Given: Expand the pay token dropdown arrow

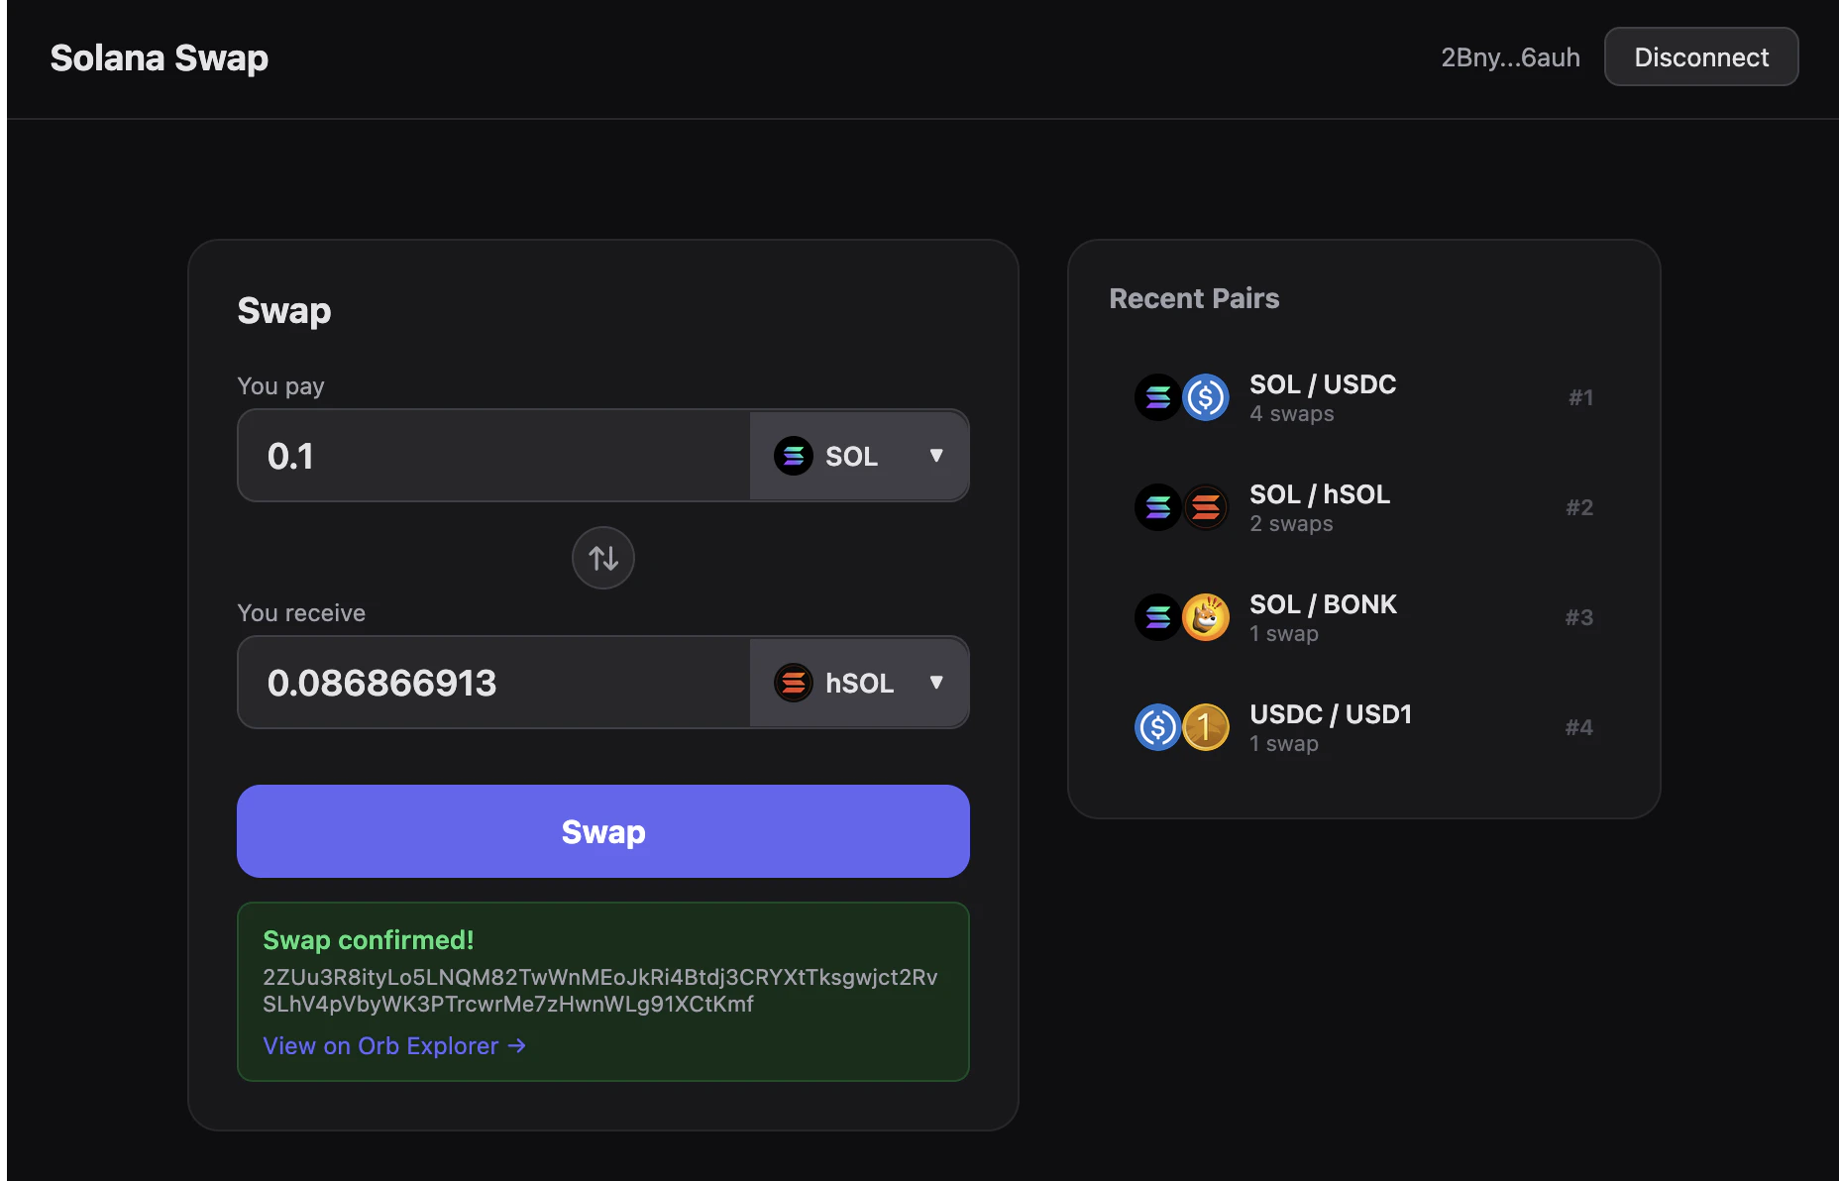Looking at the screenshot, I should coord(935,456).
